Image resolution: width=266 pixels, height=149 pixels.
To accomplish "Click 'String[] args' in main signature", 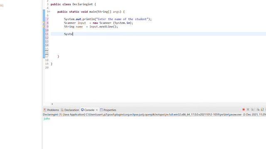I will click(x=109, y=12).
